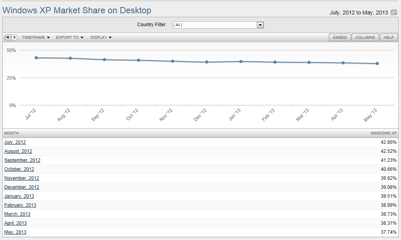Image resolution: width=401 pixels, height=240 pixels.
Task: Open the July, 2012 link
Action: 15,142
